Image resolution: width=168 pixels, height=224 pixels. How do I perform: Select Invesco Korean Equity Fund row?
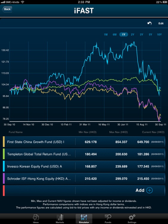pos(84,166)
